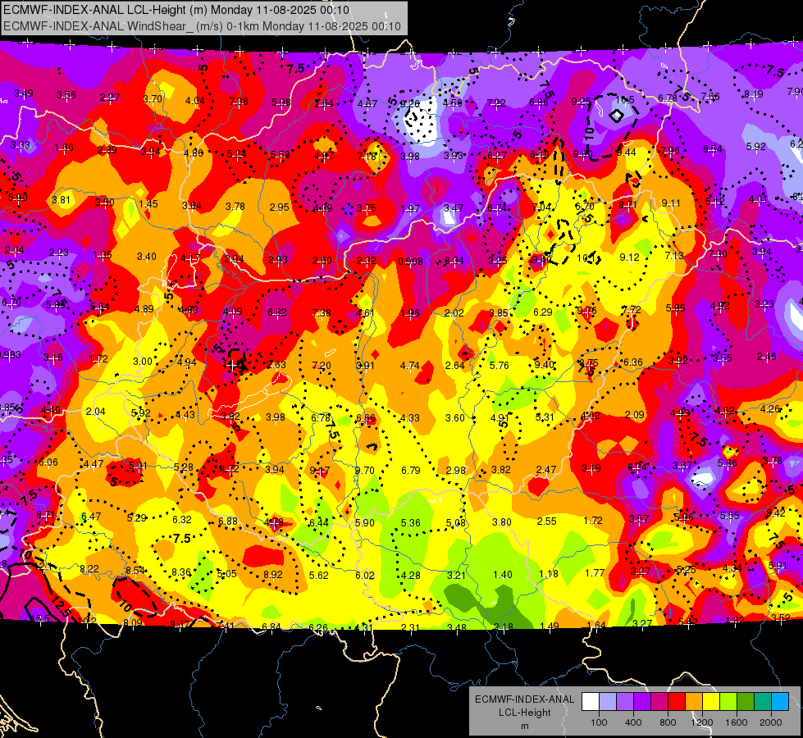Click grid value 2.46
This screenshot has height=738, width=803.
point(767,357)
